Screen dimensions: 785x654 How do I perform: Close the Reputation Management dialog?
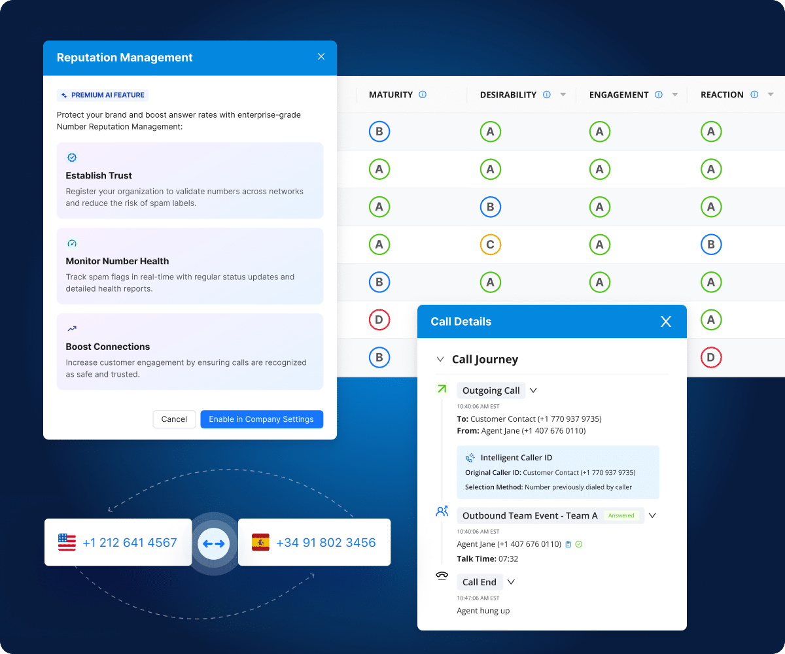tap(321, 57)
